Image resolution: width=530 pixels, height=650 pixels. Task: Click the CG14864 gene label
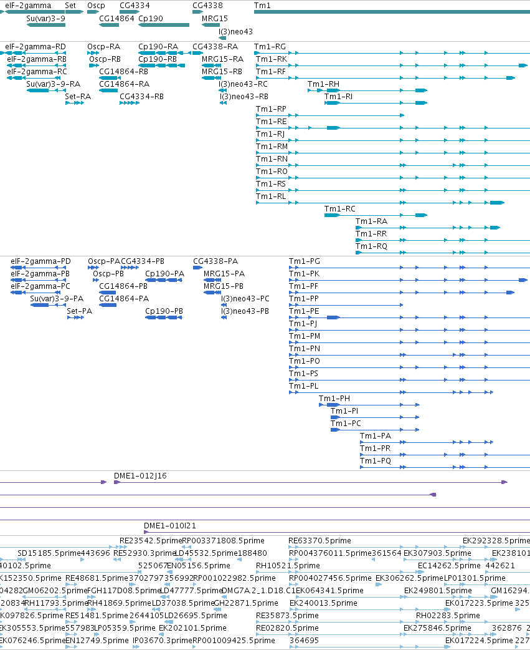point(116,19)
